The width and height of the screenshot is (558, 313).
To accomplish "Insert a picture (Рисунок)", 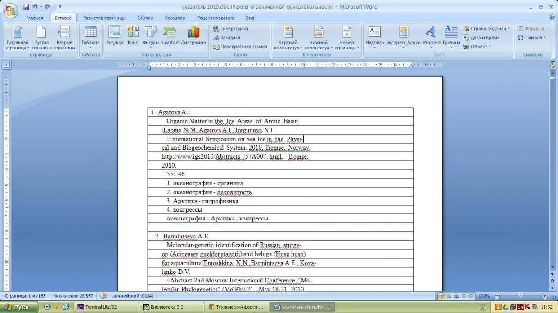I will [115, 36].
